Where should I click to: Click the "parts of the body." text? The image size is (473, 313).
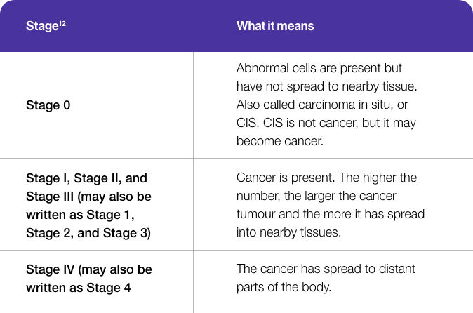coord(283,286)
